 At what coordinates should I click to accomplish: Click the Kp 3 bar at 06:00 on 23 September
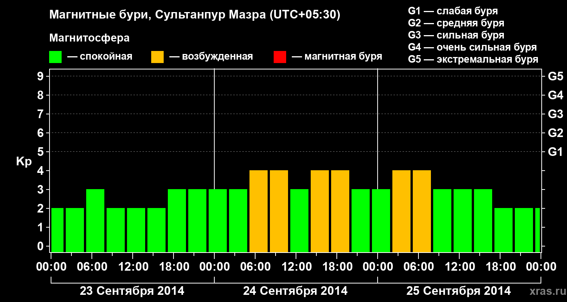[x=95, y=220]
